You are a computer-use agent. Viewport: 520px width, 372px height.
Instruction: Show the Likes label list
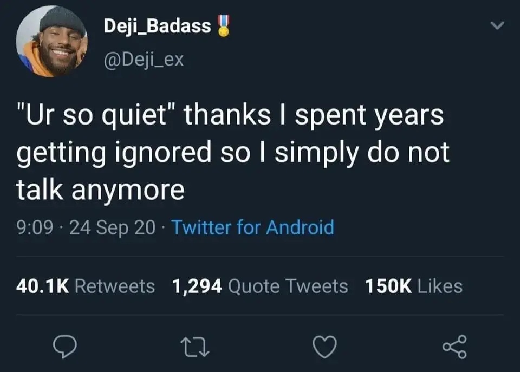pyautogui.click(x=439, y=286)
